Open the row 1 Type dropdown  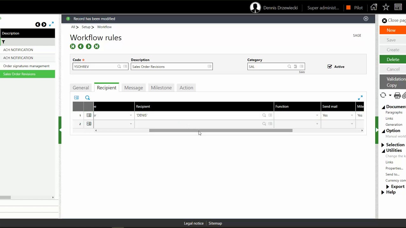[131, 115]
